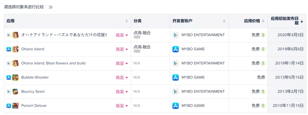Click the Bouncy Seed app icon

coord(15,92)
